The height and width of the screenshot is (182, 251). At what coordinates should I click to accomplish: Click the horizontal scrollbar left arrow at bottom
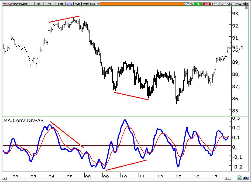point(5,178)
